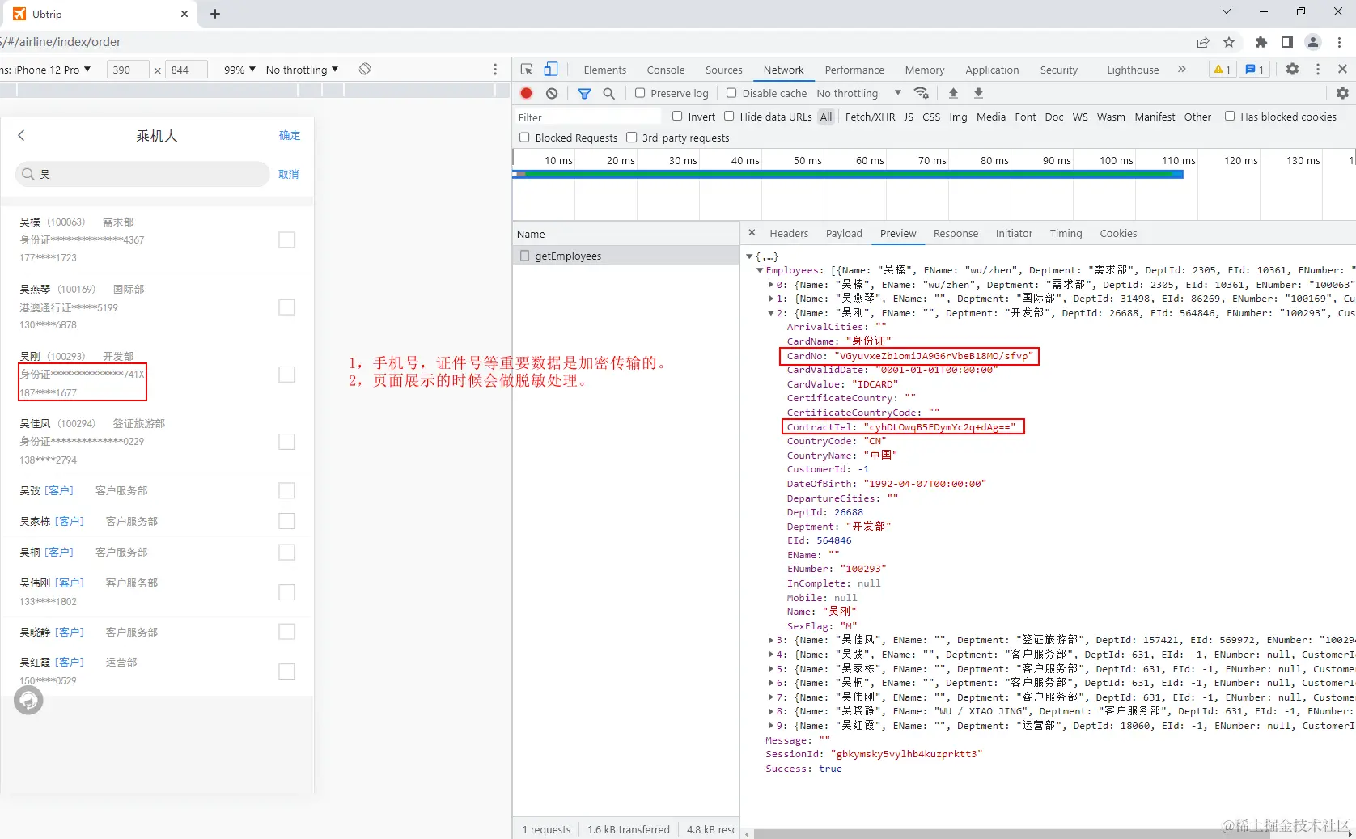Open Chrome main menu dots
This screenshot has height=839, width=1356.
click(x=1340, y=42)
